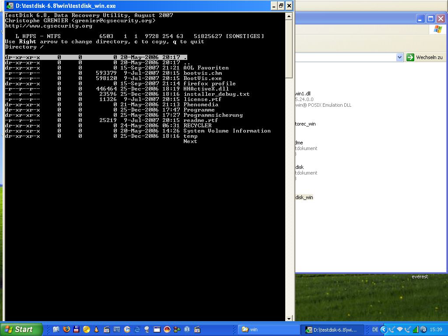Open the Start menu

21,329
